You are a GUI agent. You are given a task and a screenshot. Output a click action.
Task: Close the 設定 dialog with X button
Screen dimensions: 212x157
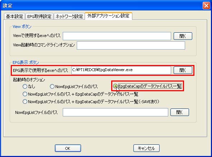point(206,6)
